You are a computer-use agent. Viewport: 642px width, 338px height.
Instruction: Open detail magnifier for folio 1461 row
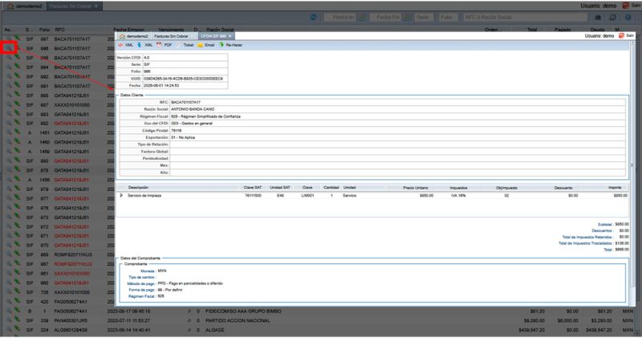tap(9, 133)
